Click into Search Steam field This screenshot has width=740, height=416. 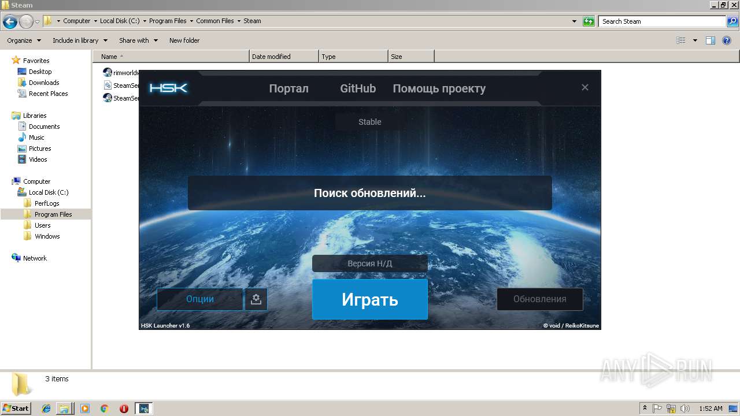point(663,21)
